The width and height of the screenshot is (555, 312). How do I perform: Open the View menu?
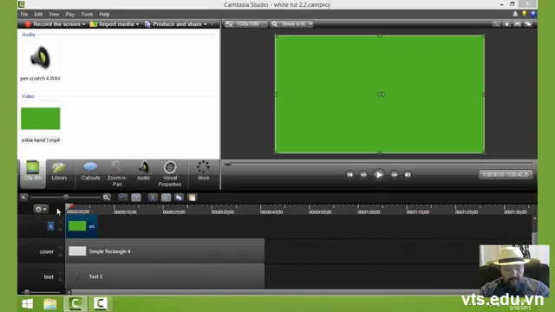pos(54,14)
